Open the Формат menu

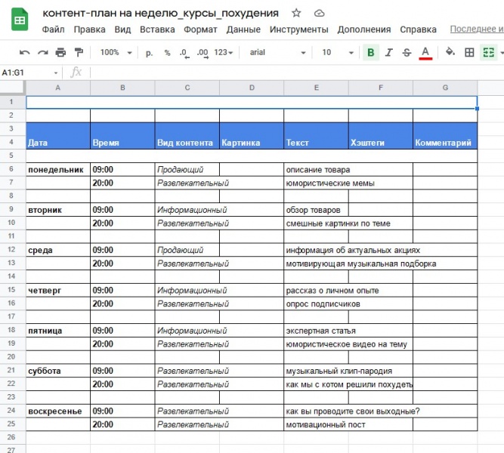200,29
